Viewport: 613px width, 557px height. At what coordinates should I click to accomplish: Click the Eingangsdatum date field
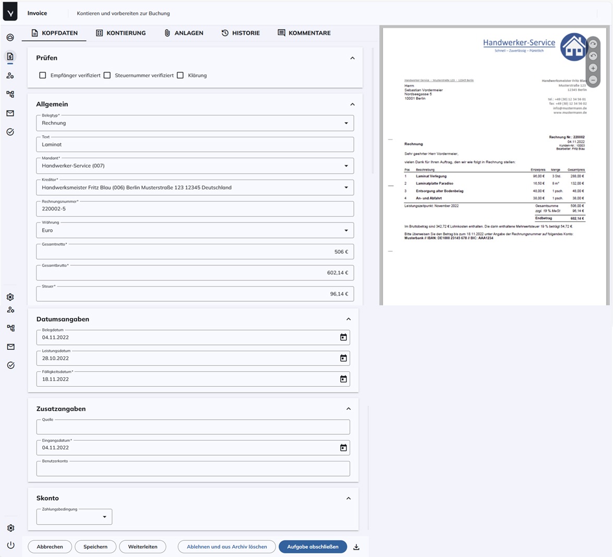[193, 447]
